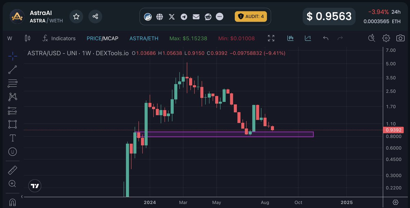The height and width of the screenshot is (208, 410).
Task: Click the Min: $0.01008 label
Action: tap(236, 38)
